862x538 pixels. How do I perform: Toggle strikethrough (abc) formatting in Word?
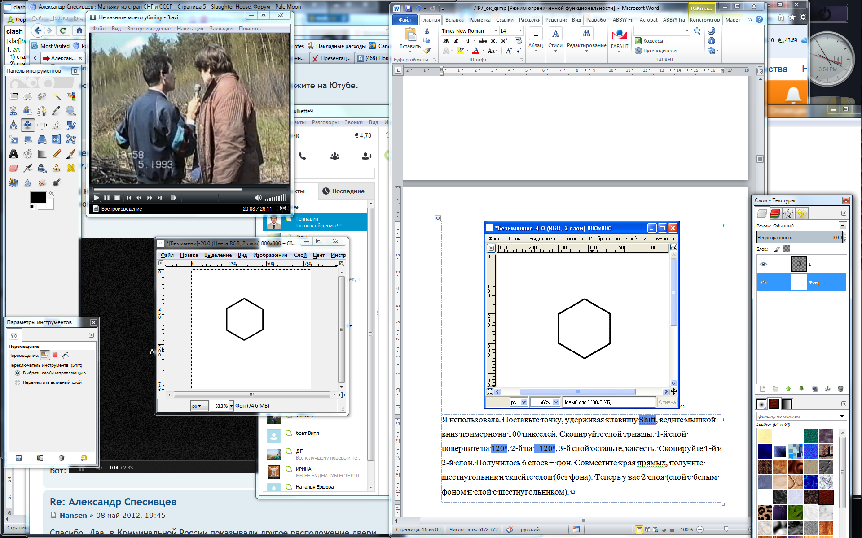coord(483,41)
